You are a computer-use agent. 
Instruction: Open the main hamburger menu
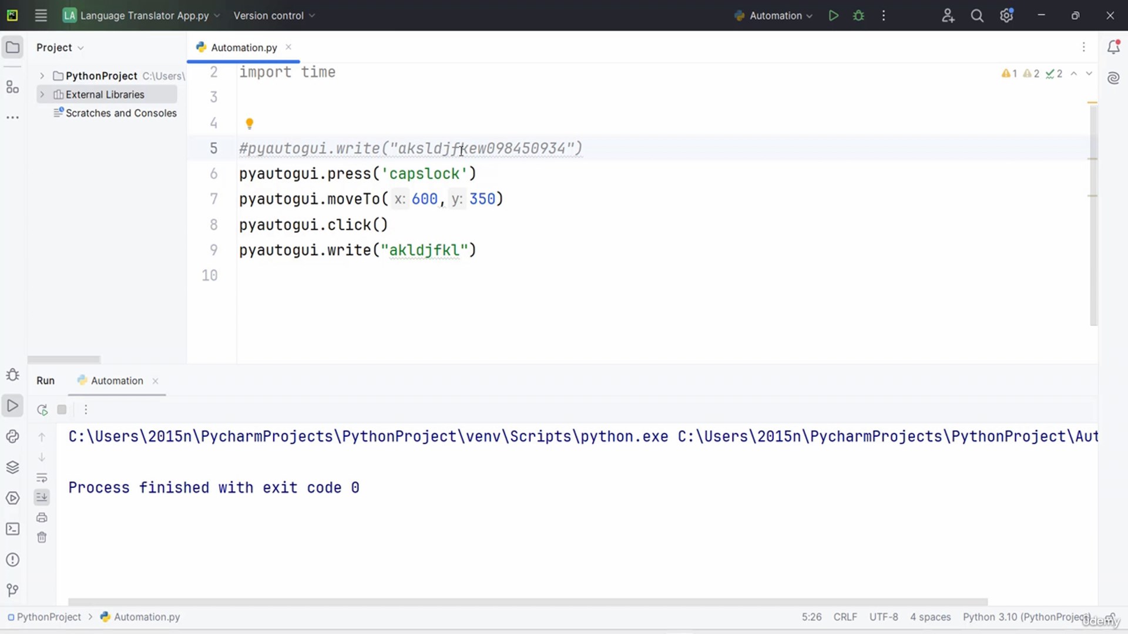pos(41,16)
